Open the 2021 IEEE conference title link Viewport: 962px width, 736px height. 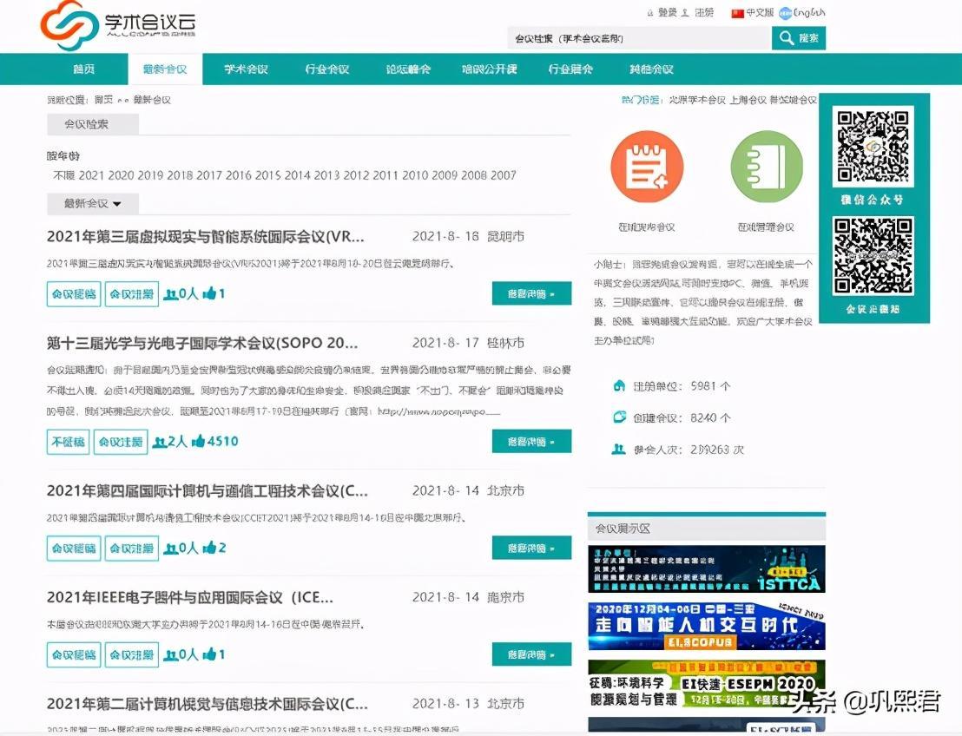click(x=189, y=597)
